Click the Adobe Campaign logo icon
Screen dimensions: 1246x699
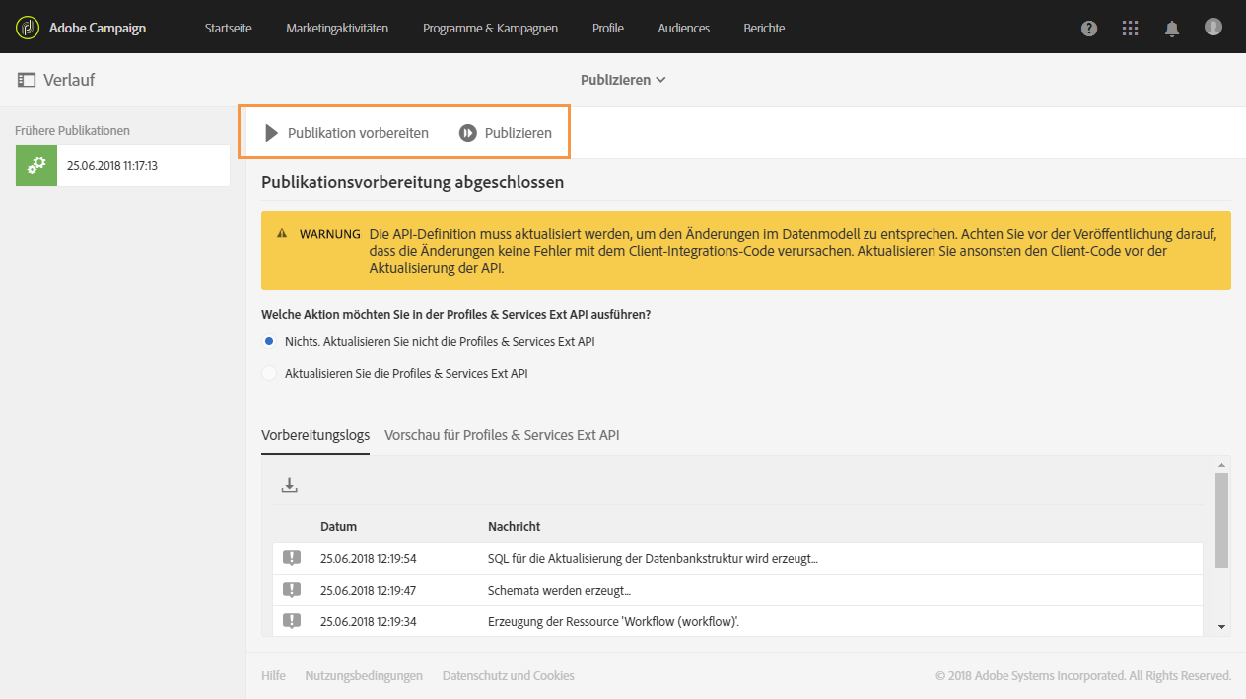click(28, 28)
